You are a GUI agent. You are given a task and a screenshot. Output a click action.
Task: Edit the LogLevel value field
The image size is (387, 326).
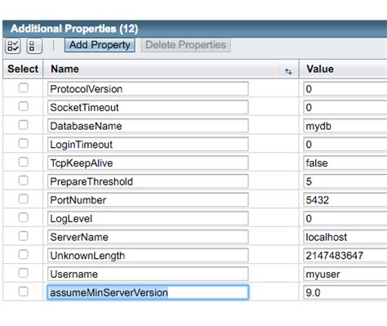[x=345, y=218]
